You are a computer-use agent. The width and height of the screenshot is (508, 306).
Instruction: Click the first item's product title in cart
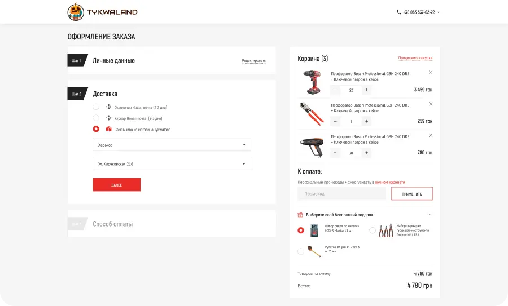pyautogui.click(x=370, y=76)
